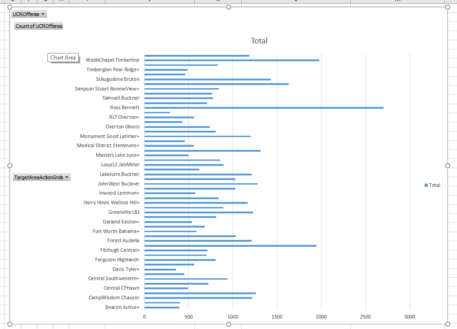
Task: Click the Fort Worth Bahama+ label
Action: click(x=116, y=232)
